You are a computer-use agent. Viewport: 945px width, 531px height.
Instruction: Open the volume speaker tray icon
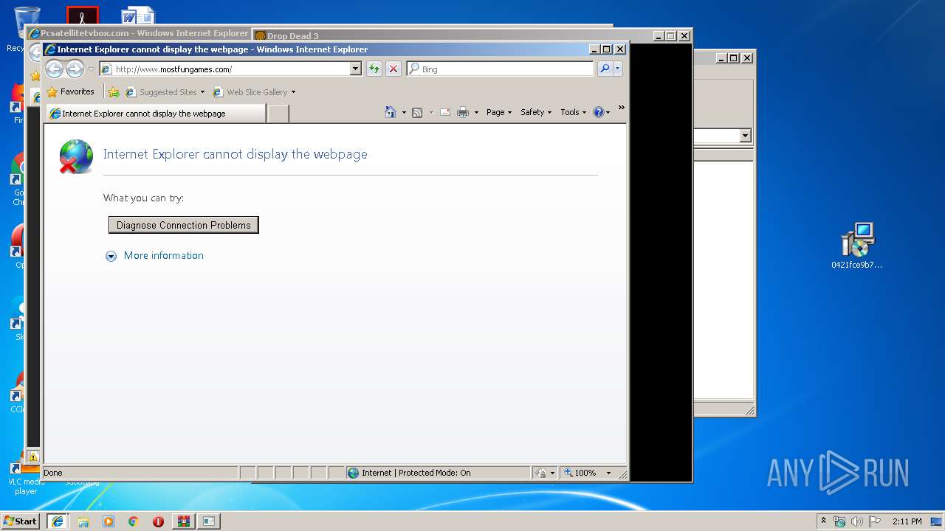(857, 521)
